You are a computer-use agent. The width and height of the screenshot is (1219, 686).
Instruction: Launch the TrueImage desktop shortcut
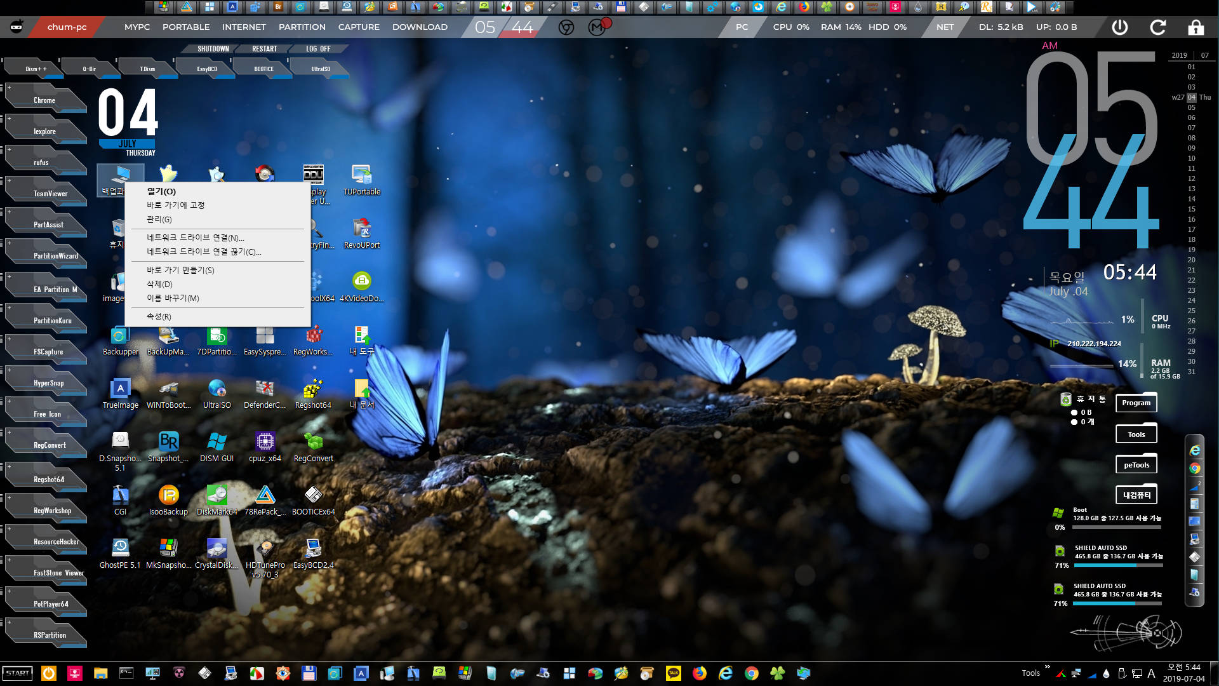[x=120, y=393]
